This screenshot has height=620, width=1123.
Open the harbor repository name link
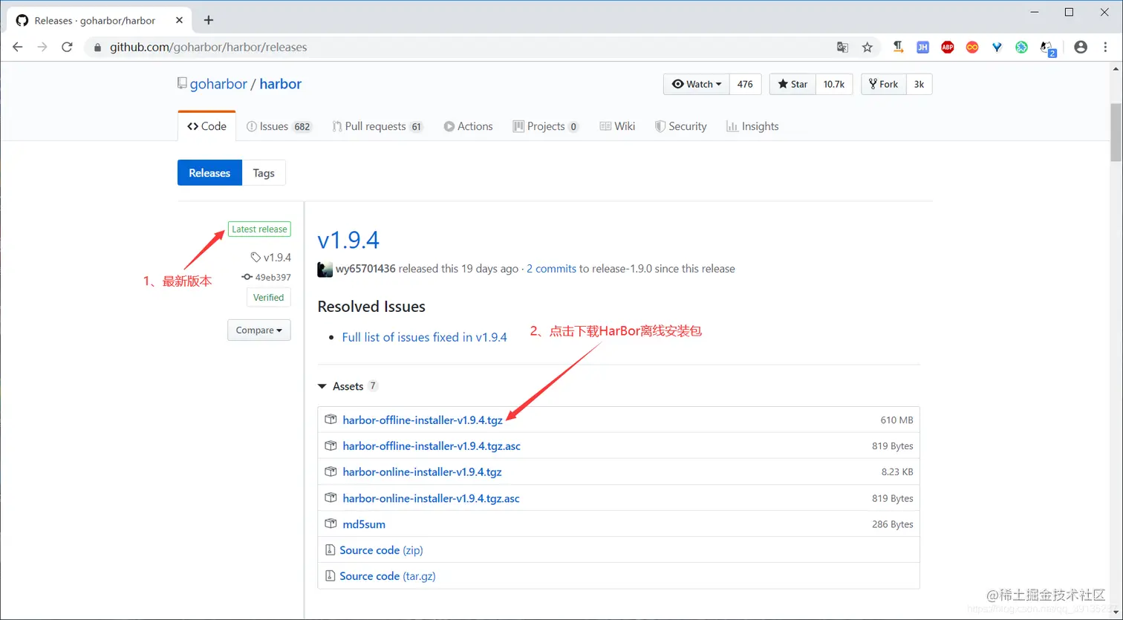[281, 84]
